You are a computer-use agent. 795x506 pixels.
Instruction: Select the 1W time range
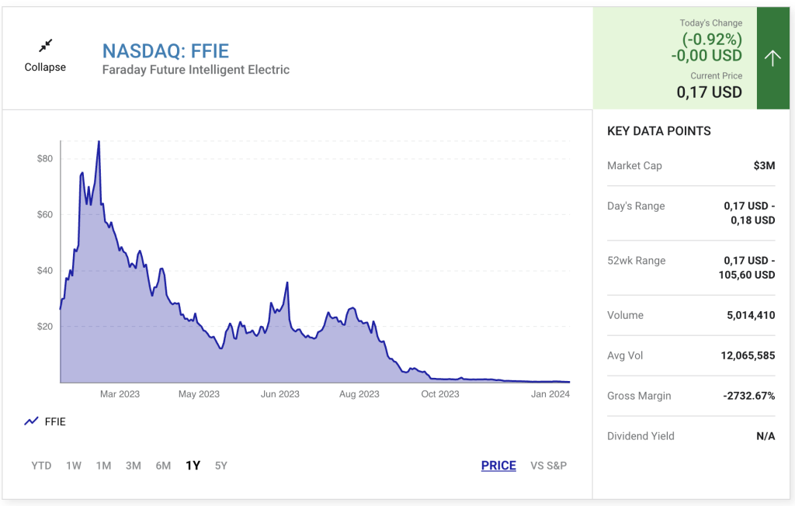(x=74, y=466)
